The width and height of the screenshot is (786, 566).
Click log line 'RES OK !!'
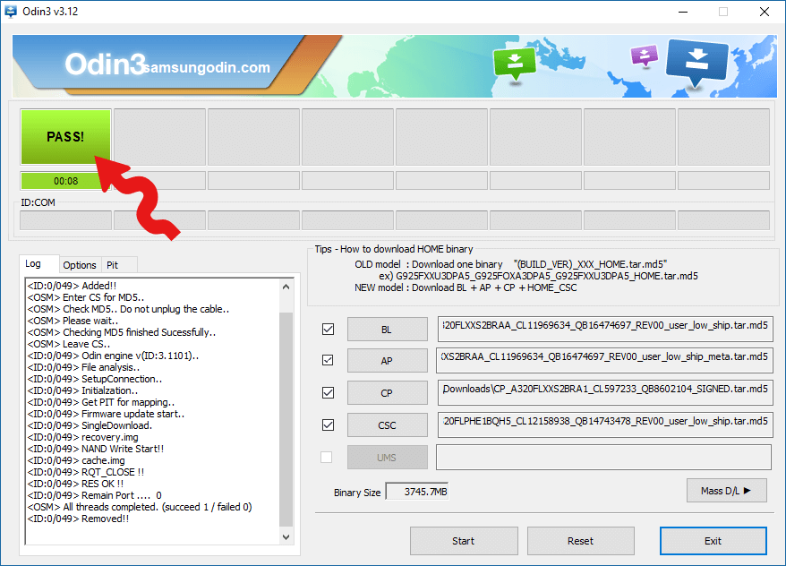click(75, 484)
